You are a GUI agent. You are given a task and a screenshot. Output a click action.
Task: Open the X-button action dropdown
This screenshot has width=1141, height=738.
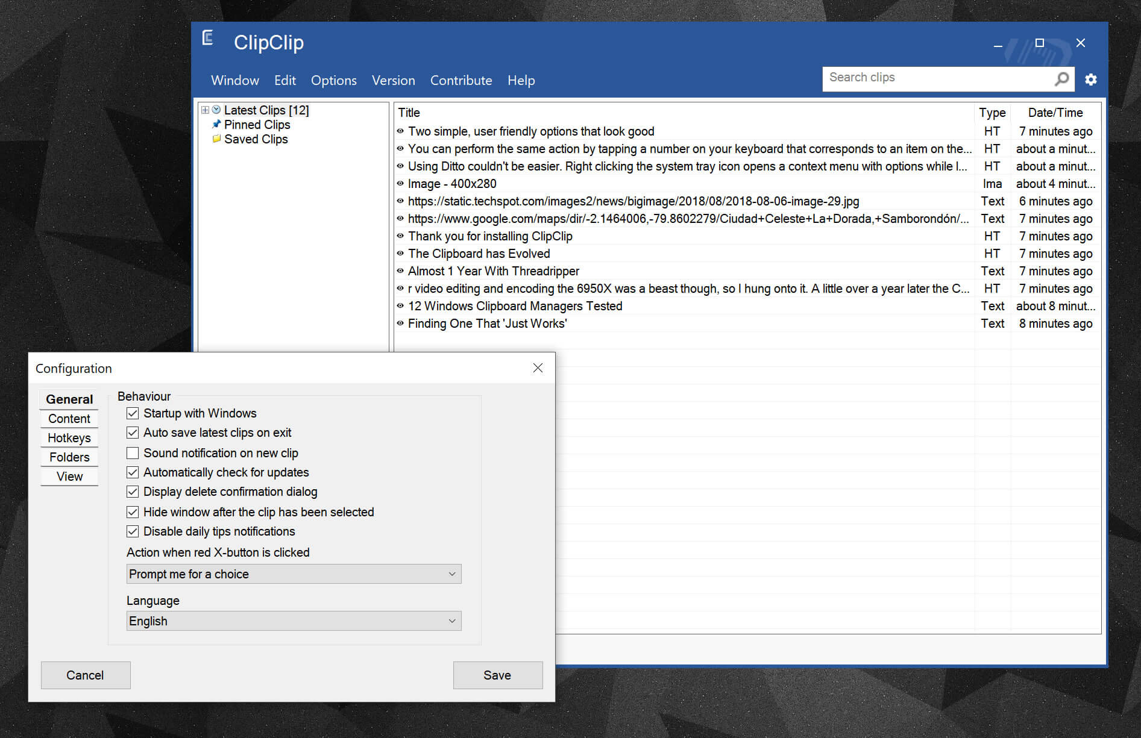pos(294,574)
